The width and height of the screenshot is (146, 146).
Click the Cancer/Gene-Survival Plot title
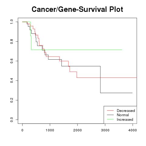click(77, 9)
